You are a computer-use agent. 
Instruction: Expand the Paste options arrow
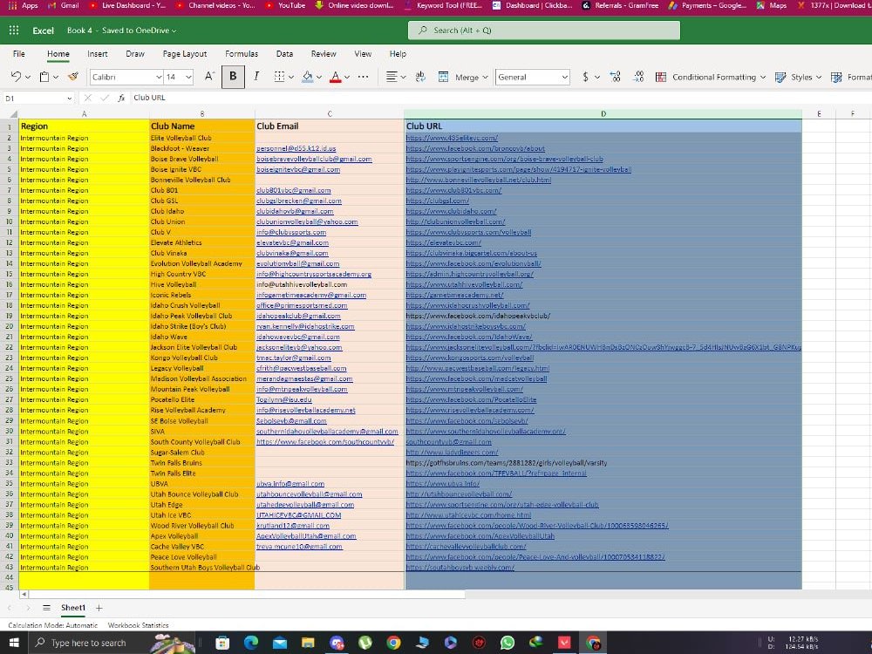click(x=56, y=78)
